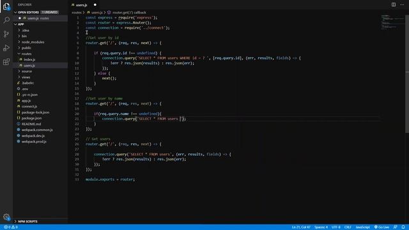Change the UTF-8 encoding setting
Viewport: 409px width, 230px height.
(336, 227)
